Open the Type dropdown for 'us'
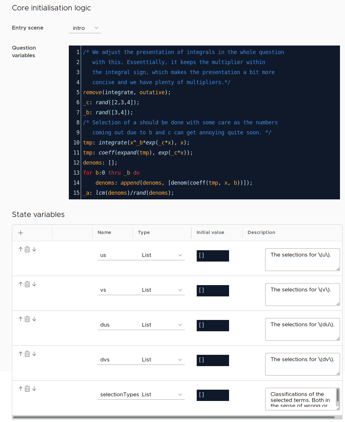 point(162,255)
